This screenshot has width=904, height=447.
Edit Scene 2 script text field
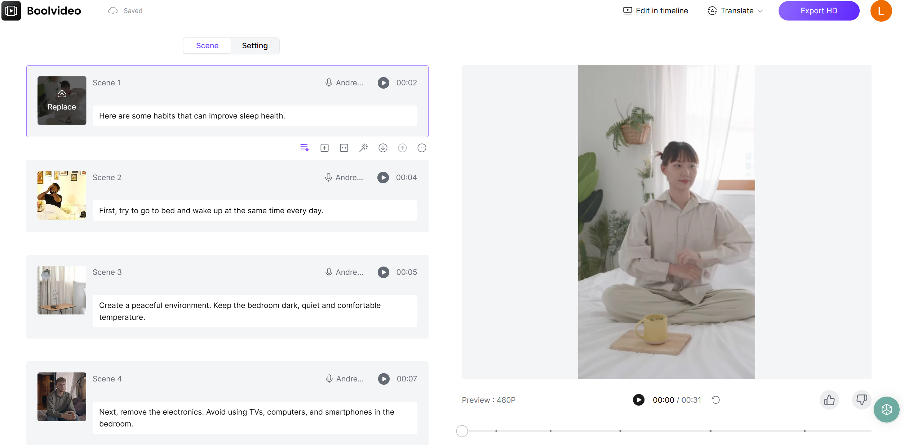pyautogui.click(x=255, y=211)
